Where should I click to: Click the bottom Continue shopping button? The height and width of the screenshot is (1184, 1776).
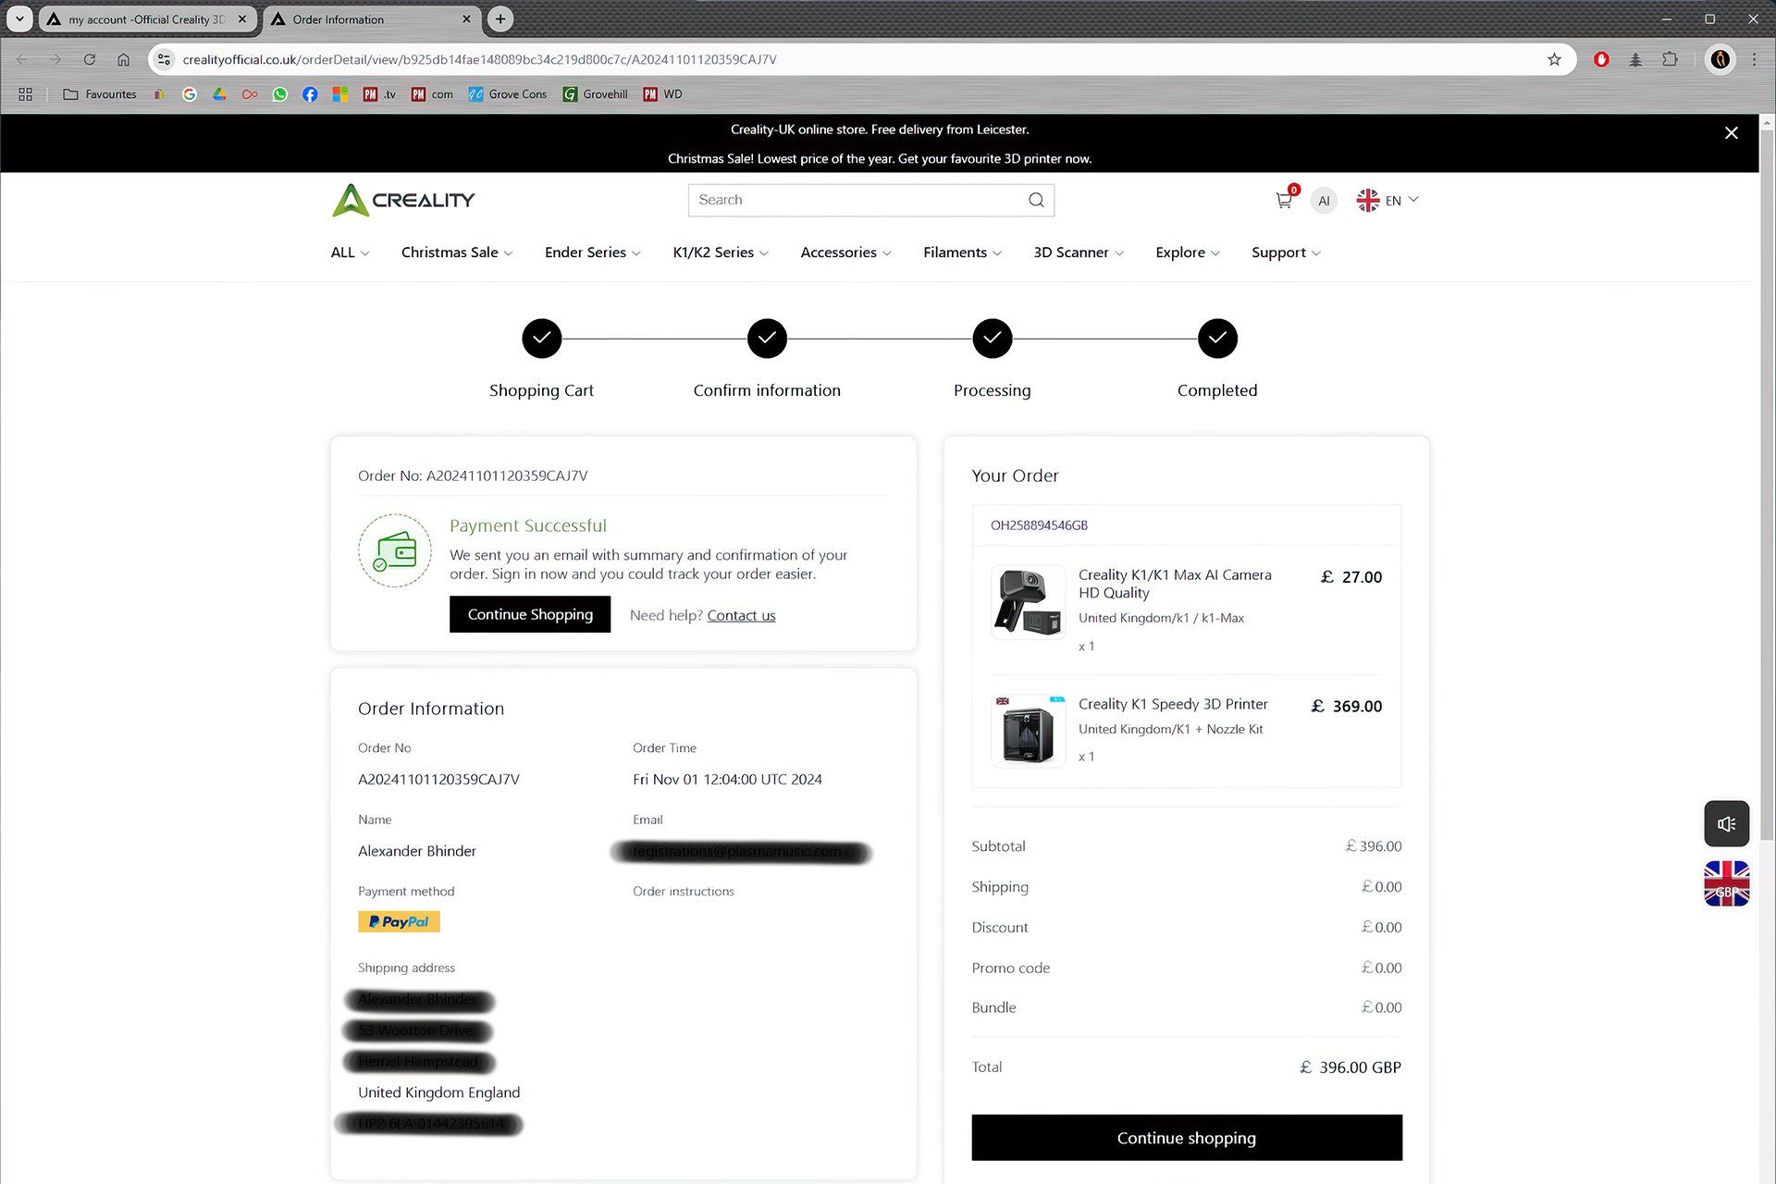[x=1186, y=1138]
